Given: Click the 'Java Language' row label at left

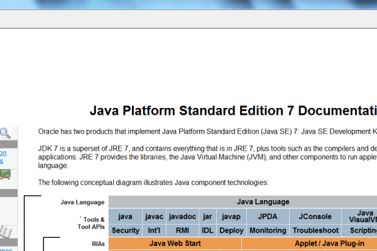Looking at the screenshot, I should click(x=82, y=202).
